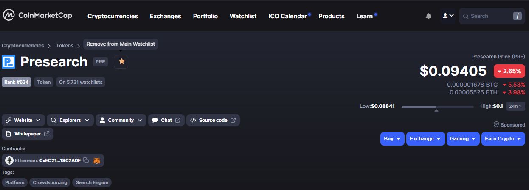Expand the Gaming dropdown button
This screenshot has height=190, width=529.
coord(463,139)
